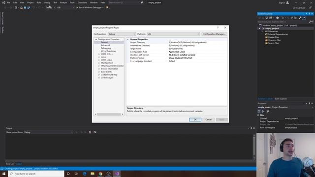The image size is (315, 177).
Task: Toggle Word Wrap icon in Output panel
Action: 95,132
